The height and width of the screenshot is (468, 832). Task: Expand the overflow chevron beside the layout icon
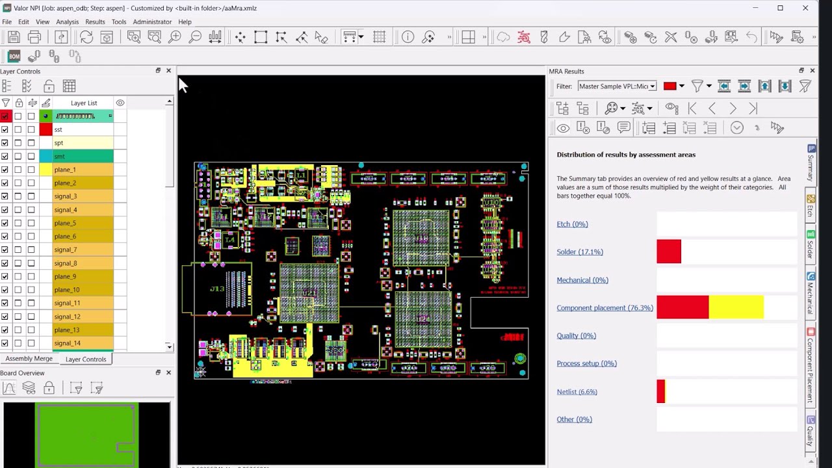pyautogui.click(x=484, y=37)
